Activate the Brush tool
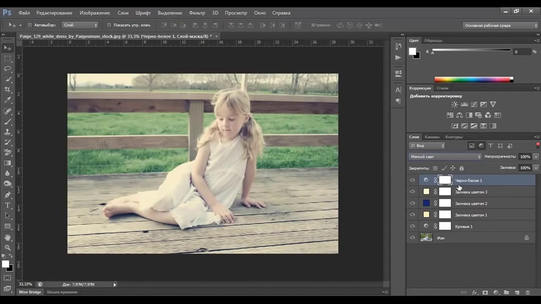Screen dimensions: 541x304 point(8,122)
